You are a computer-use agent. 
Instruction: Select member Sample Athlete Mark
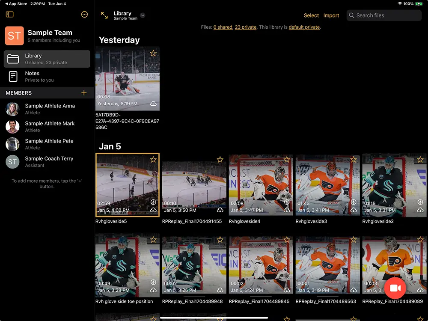coord(47,127)
